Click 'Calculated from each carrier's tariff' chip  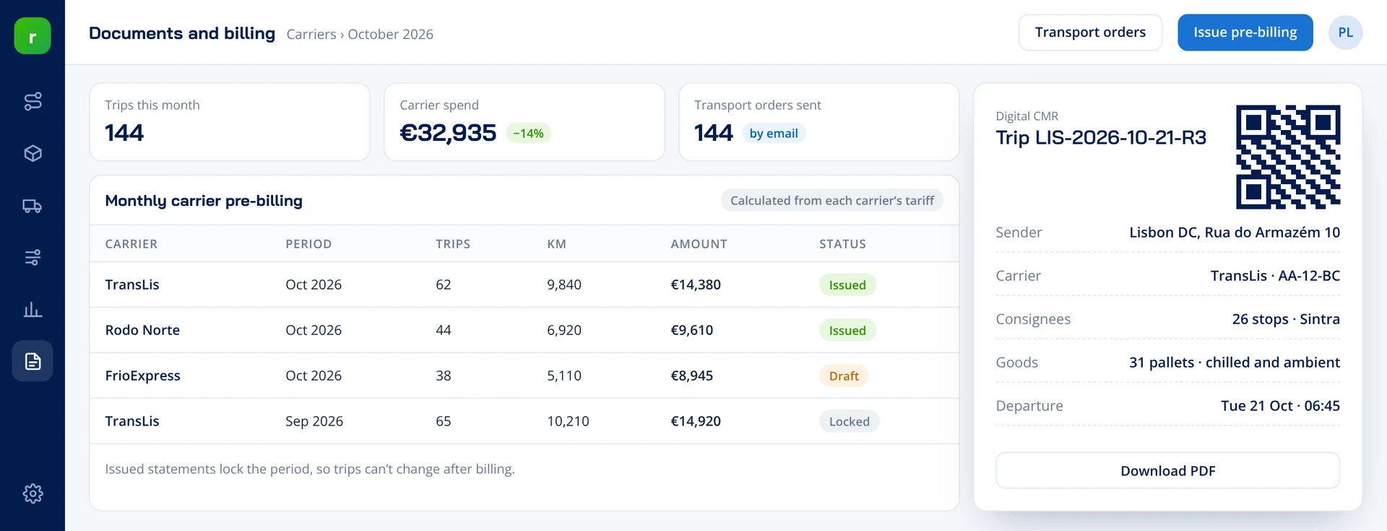click(831, 200)
